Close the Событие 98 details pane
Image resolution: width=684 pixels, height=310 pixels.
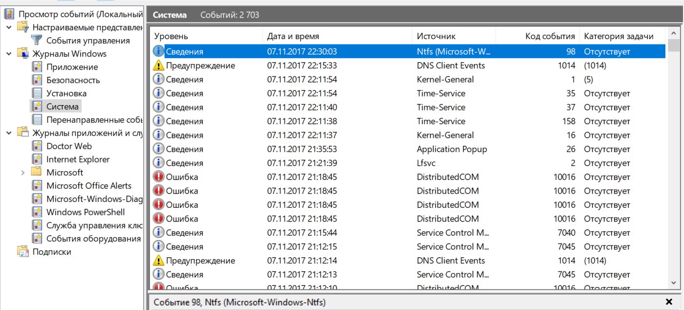[669, 302]
